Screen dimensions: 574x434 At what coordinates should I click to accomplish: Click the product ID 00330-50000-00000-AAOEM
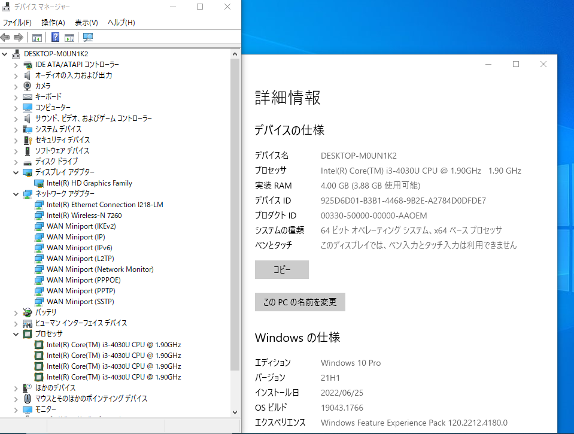(373, 216)
